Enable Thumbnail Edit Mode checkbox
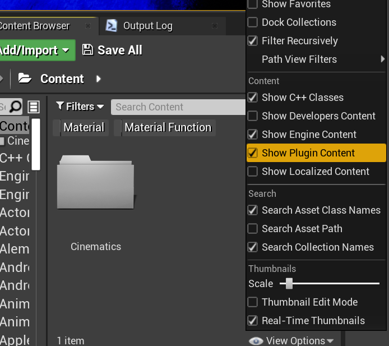Screen dimensions: 389x346 pyautogui.click(x=253, y=302)
